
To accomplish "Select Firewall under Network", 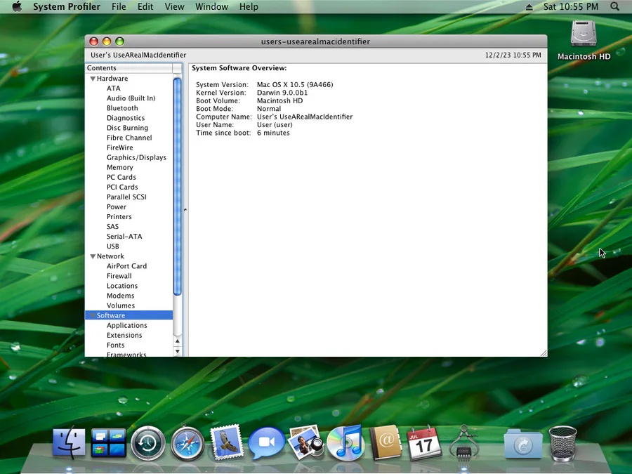I will 119,276.
